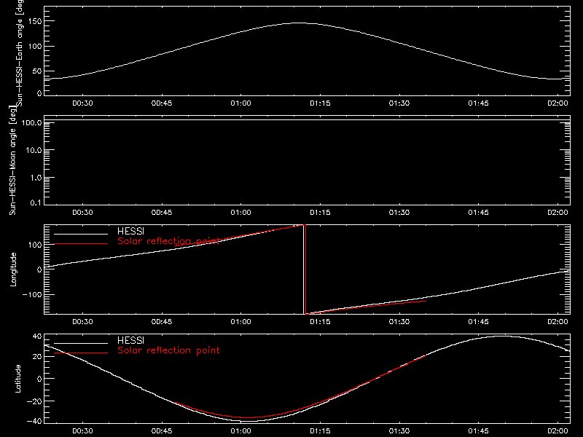Image resolution: width=583 pixels, height=437 pixels.
Task: Click the -100 tick on Longitude plot
Action: coord(32,294)
